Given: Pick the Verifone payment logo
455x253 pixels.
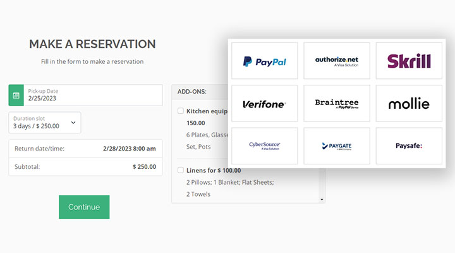Looking at the screenshot, I should click(x=265, y=103).
